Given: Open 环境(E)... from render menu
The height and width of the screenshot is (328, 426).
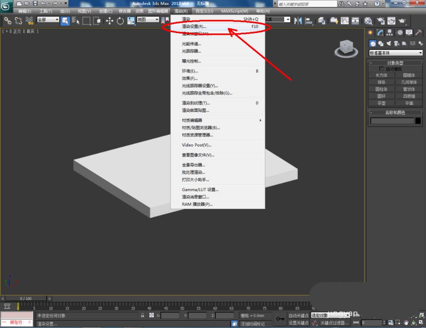Looking at the screenshot, I should coord(190,71).
